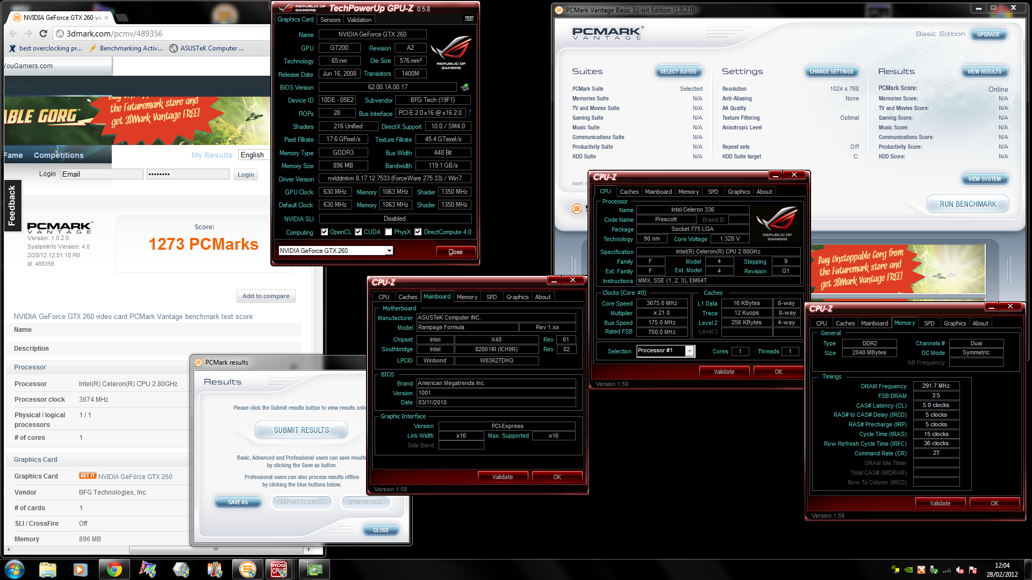Image resolution: width=1032 pixels, height=580 pixels.
Task: Click OK in the CPU-Z Mainboard window
Action: tap(557, 477)
